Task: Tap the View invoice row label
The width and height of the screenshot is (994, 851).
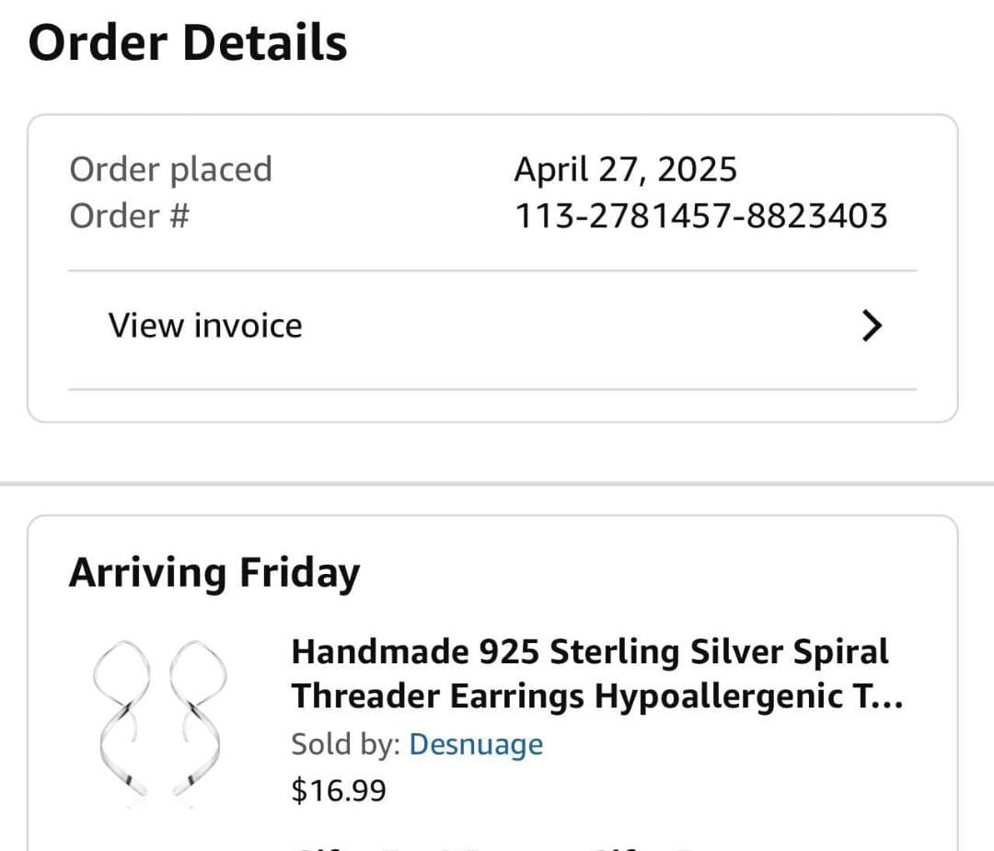Action: 205,326
